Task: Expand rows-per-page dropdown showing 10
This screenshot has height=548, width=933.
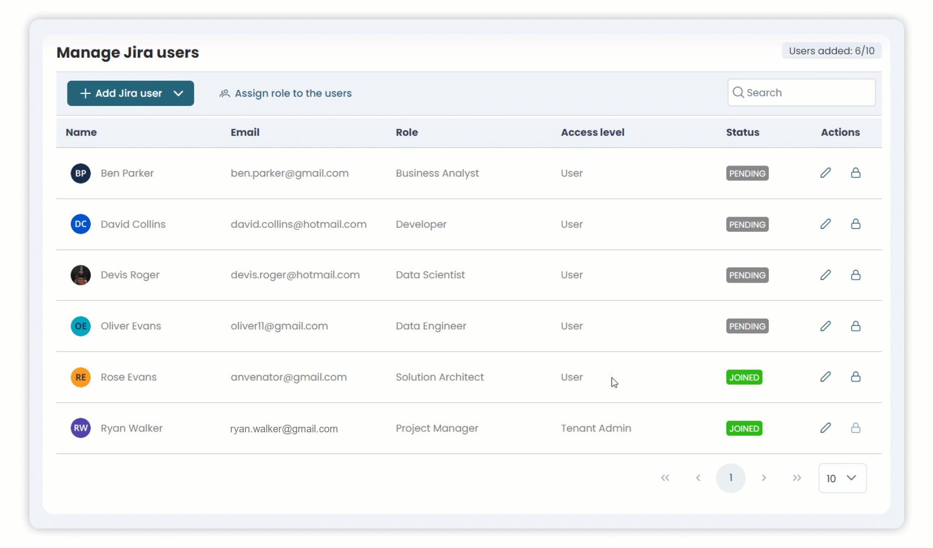Action: 842,478
